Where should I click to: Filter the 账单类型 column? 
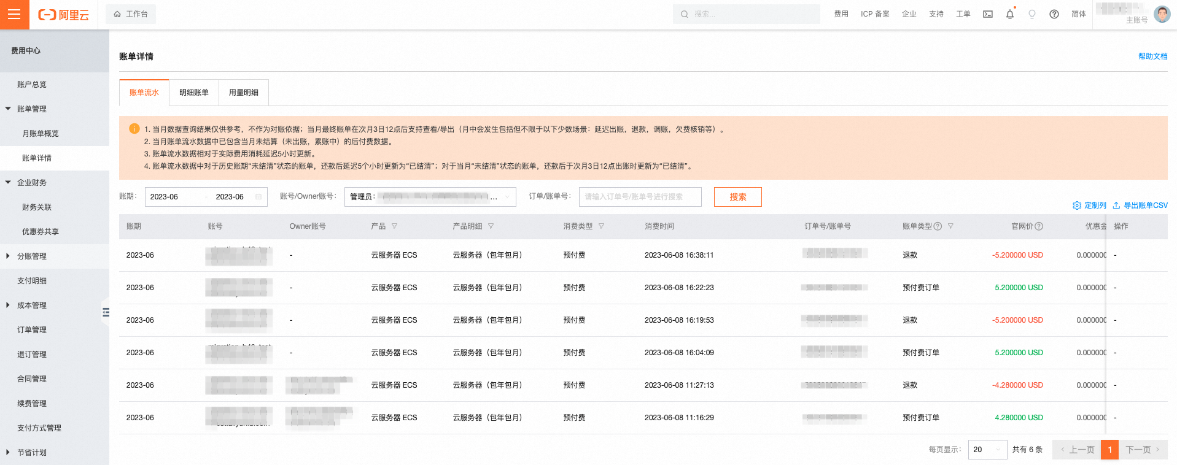(950, 226)
